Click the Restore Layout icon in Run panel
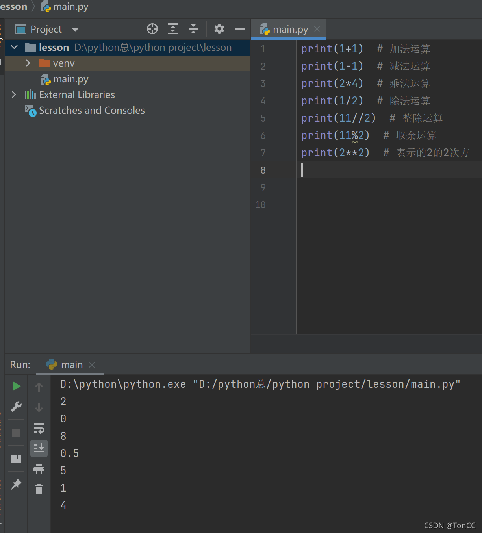 (16, 459)
